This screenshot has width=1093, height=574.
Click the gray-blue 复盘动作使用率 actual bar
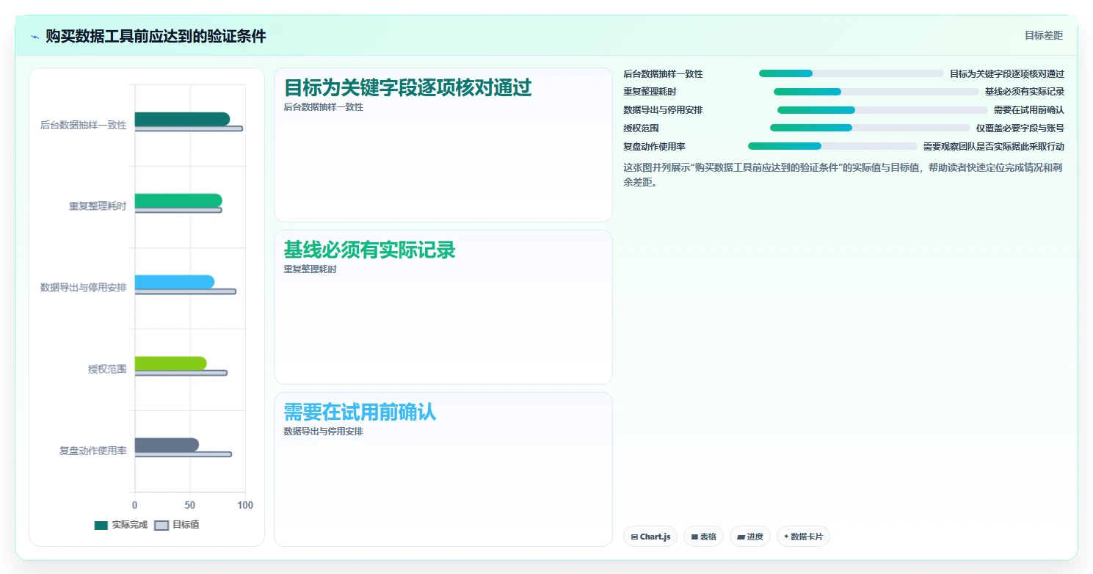167,445
